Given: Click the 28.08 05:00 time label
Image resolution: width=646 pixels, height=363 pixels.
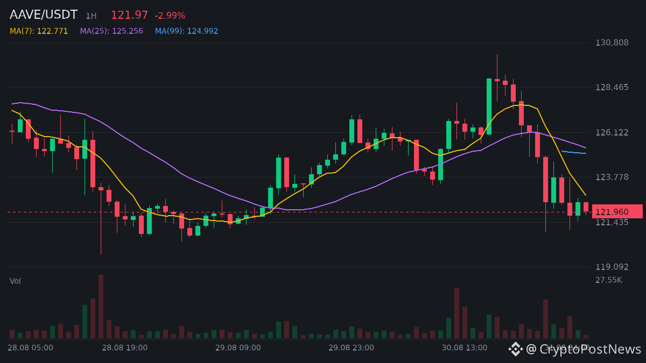Looking at the screenshot, I should tap(30, 348).
